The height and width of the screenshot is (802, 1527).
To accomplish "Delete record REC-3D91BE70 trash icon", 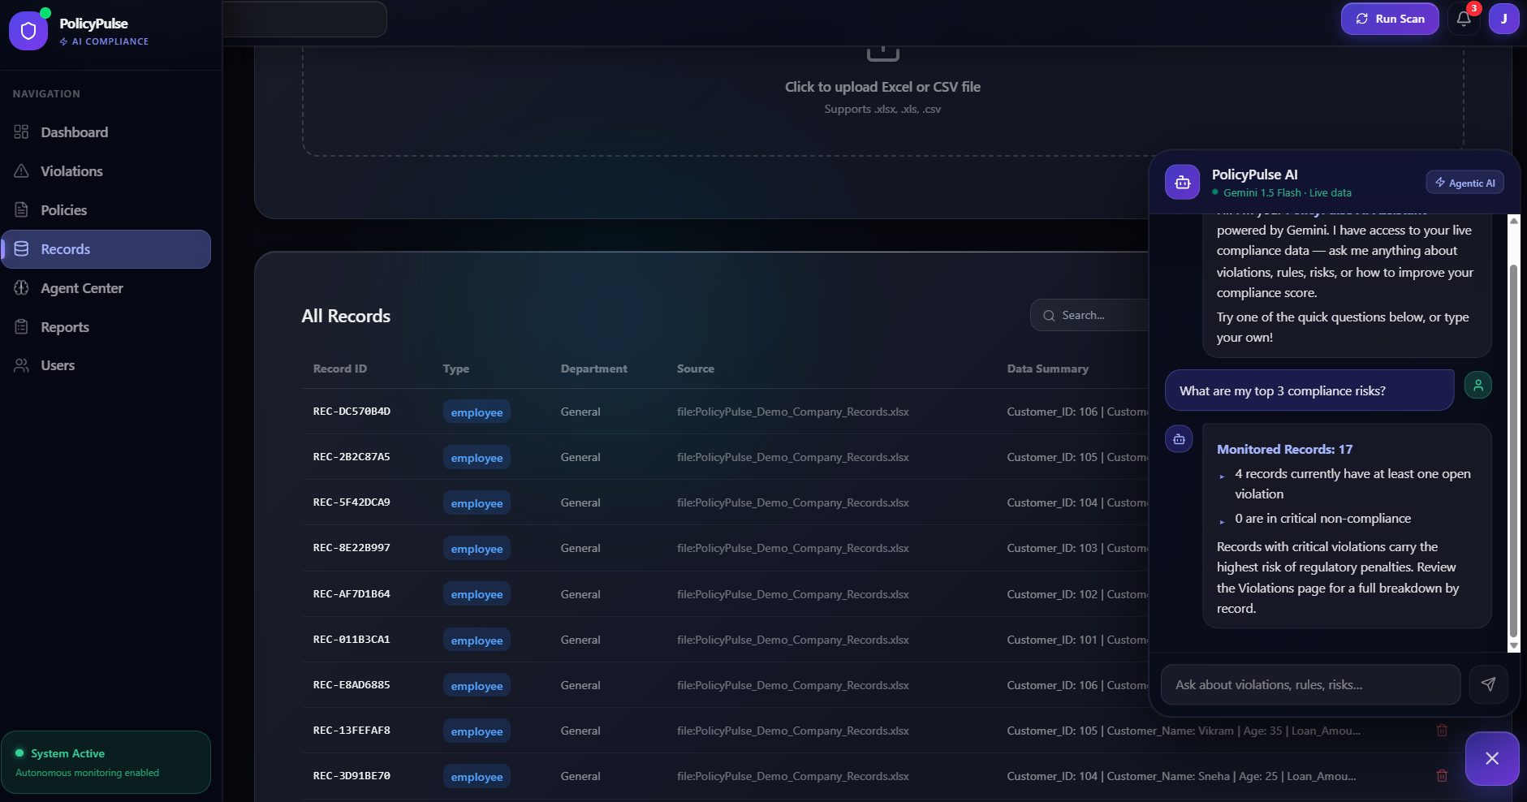I will pyautogui.click(x=1442, y=776).
